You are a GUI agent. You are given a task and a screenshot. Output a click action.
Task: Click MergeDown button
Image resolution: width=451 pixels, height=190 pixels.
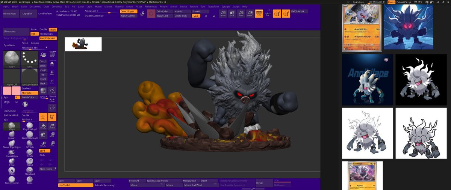click(x=191, y=181)
